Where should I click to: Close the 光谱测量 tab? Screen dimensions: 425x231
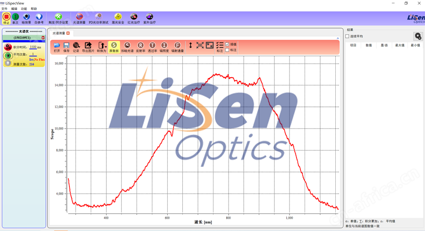68,33
